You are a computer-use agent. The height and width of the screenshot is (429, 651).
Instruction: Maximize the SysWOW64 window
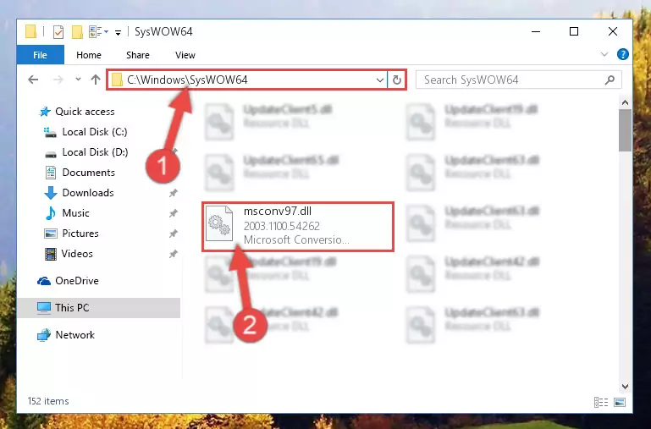574,31
